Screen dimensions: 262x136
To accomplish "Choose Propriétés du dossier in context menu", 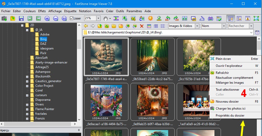I will 235,116.
